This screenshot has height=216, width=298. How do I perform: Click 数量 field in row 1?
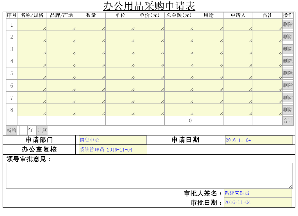[91, 24]
